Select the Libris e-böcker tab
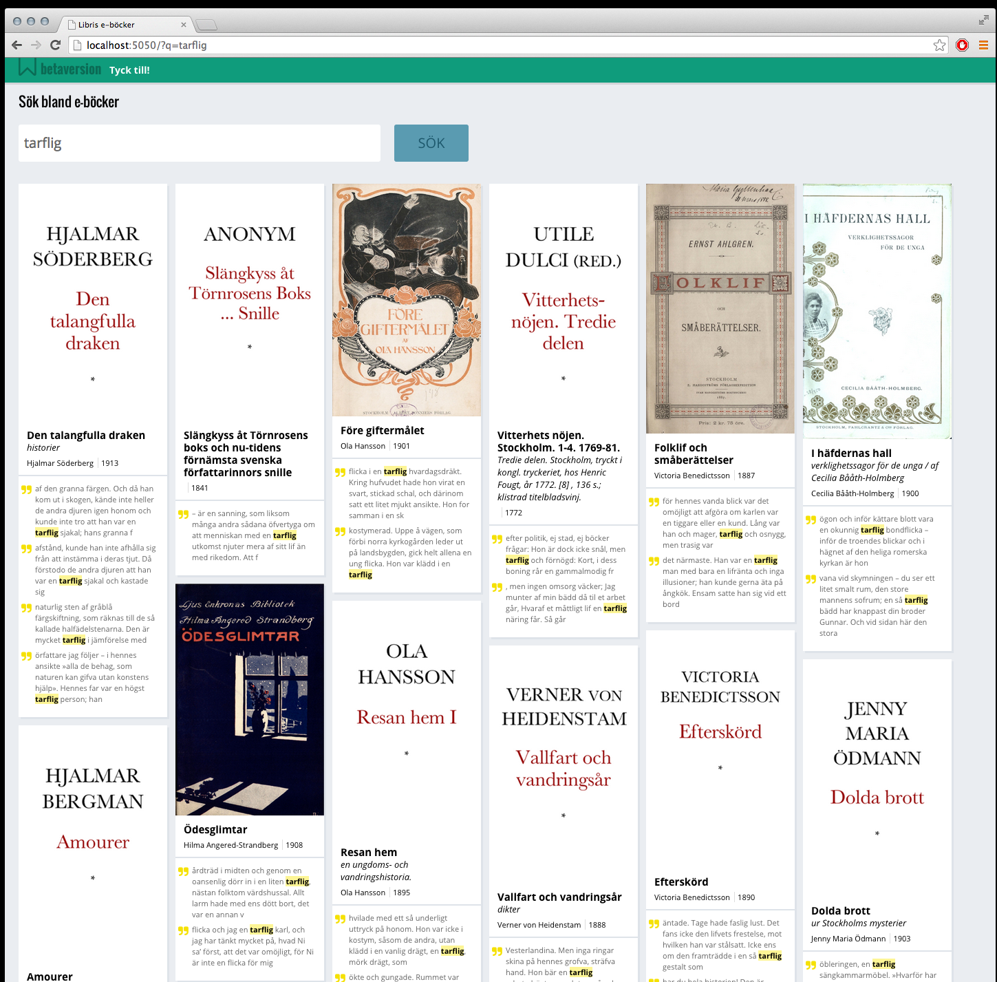Viewport: 997px width, 982px height. pos(124,25)
